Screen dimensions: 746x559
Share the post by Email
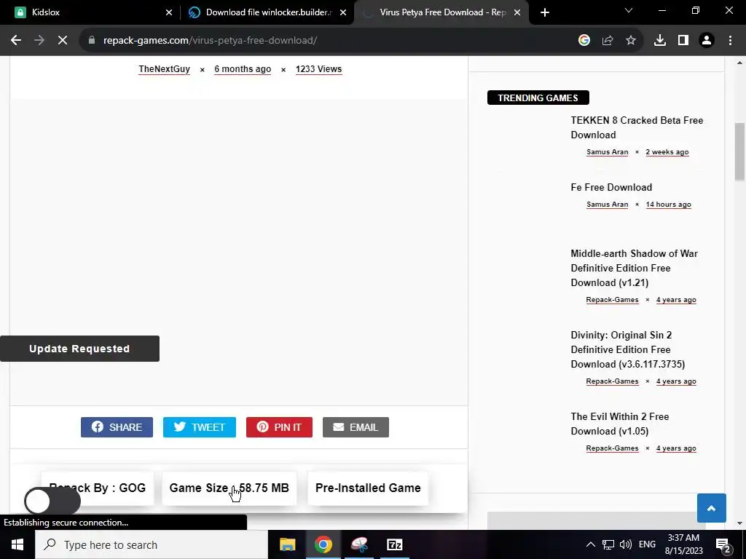pyautogui.click(x=356, y=427)
